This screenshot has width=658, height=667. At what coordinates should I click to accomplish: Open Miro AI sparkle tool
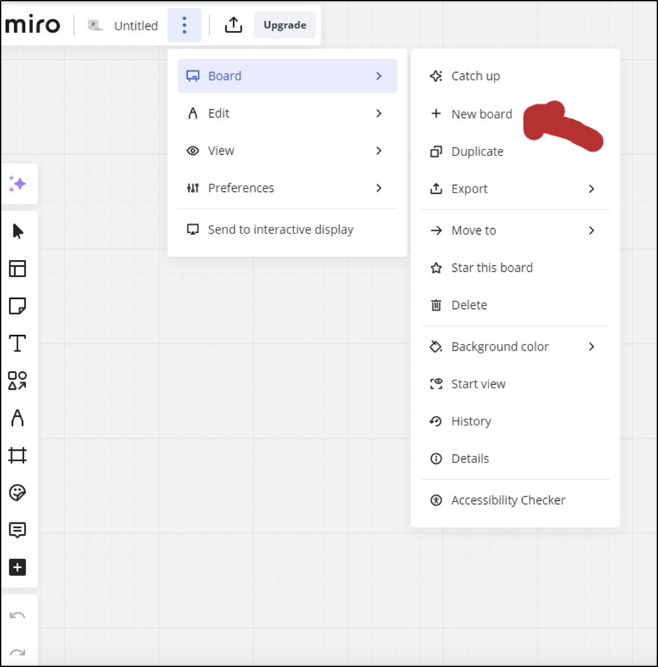point(17,184)
